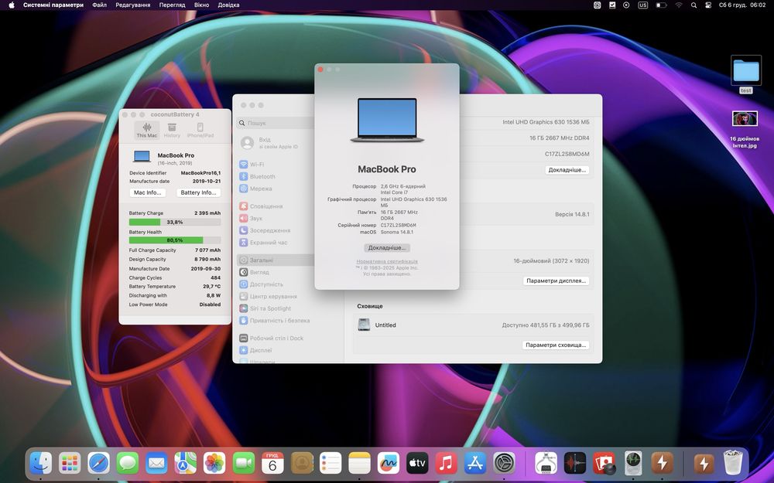Open Messages in the dock

point(128,463)
